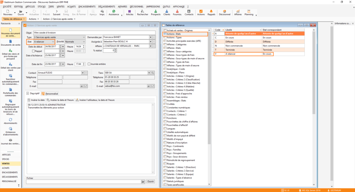Select Affaires : Catégories in reference list
The width and height of the screenshot is (355, 192).
point(176,45)
